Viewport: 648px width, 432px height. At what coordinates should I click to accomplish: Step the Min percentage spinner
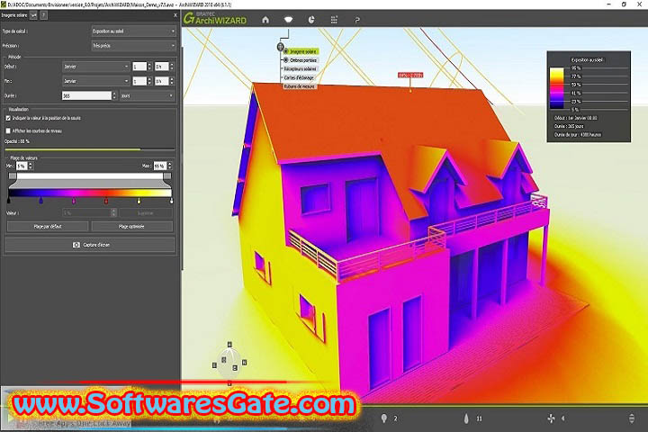coord(31,166)
